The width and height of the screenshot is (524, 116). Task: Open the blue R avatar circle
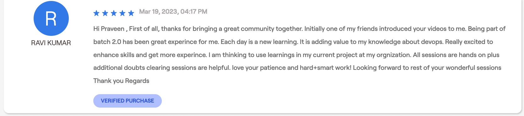[x=51, y=18]
